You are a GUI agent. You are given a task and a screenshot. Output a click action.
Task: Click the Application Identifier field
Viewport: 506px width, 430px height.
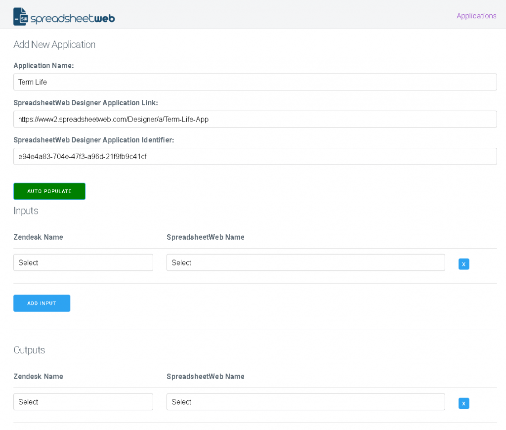255,156
